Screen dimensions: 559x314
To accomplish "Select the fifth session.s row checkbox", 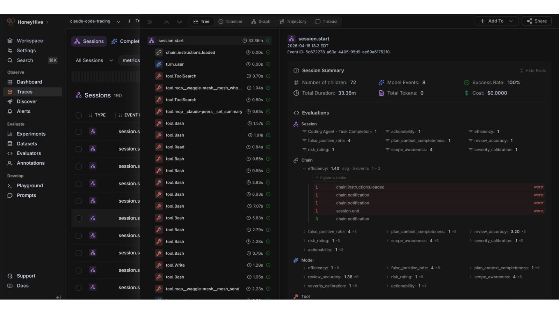I will coord(79,201).
